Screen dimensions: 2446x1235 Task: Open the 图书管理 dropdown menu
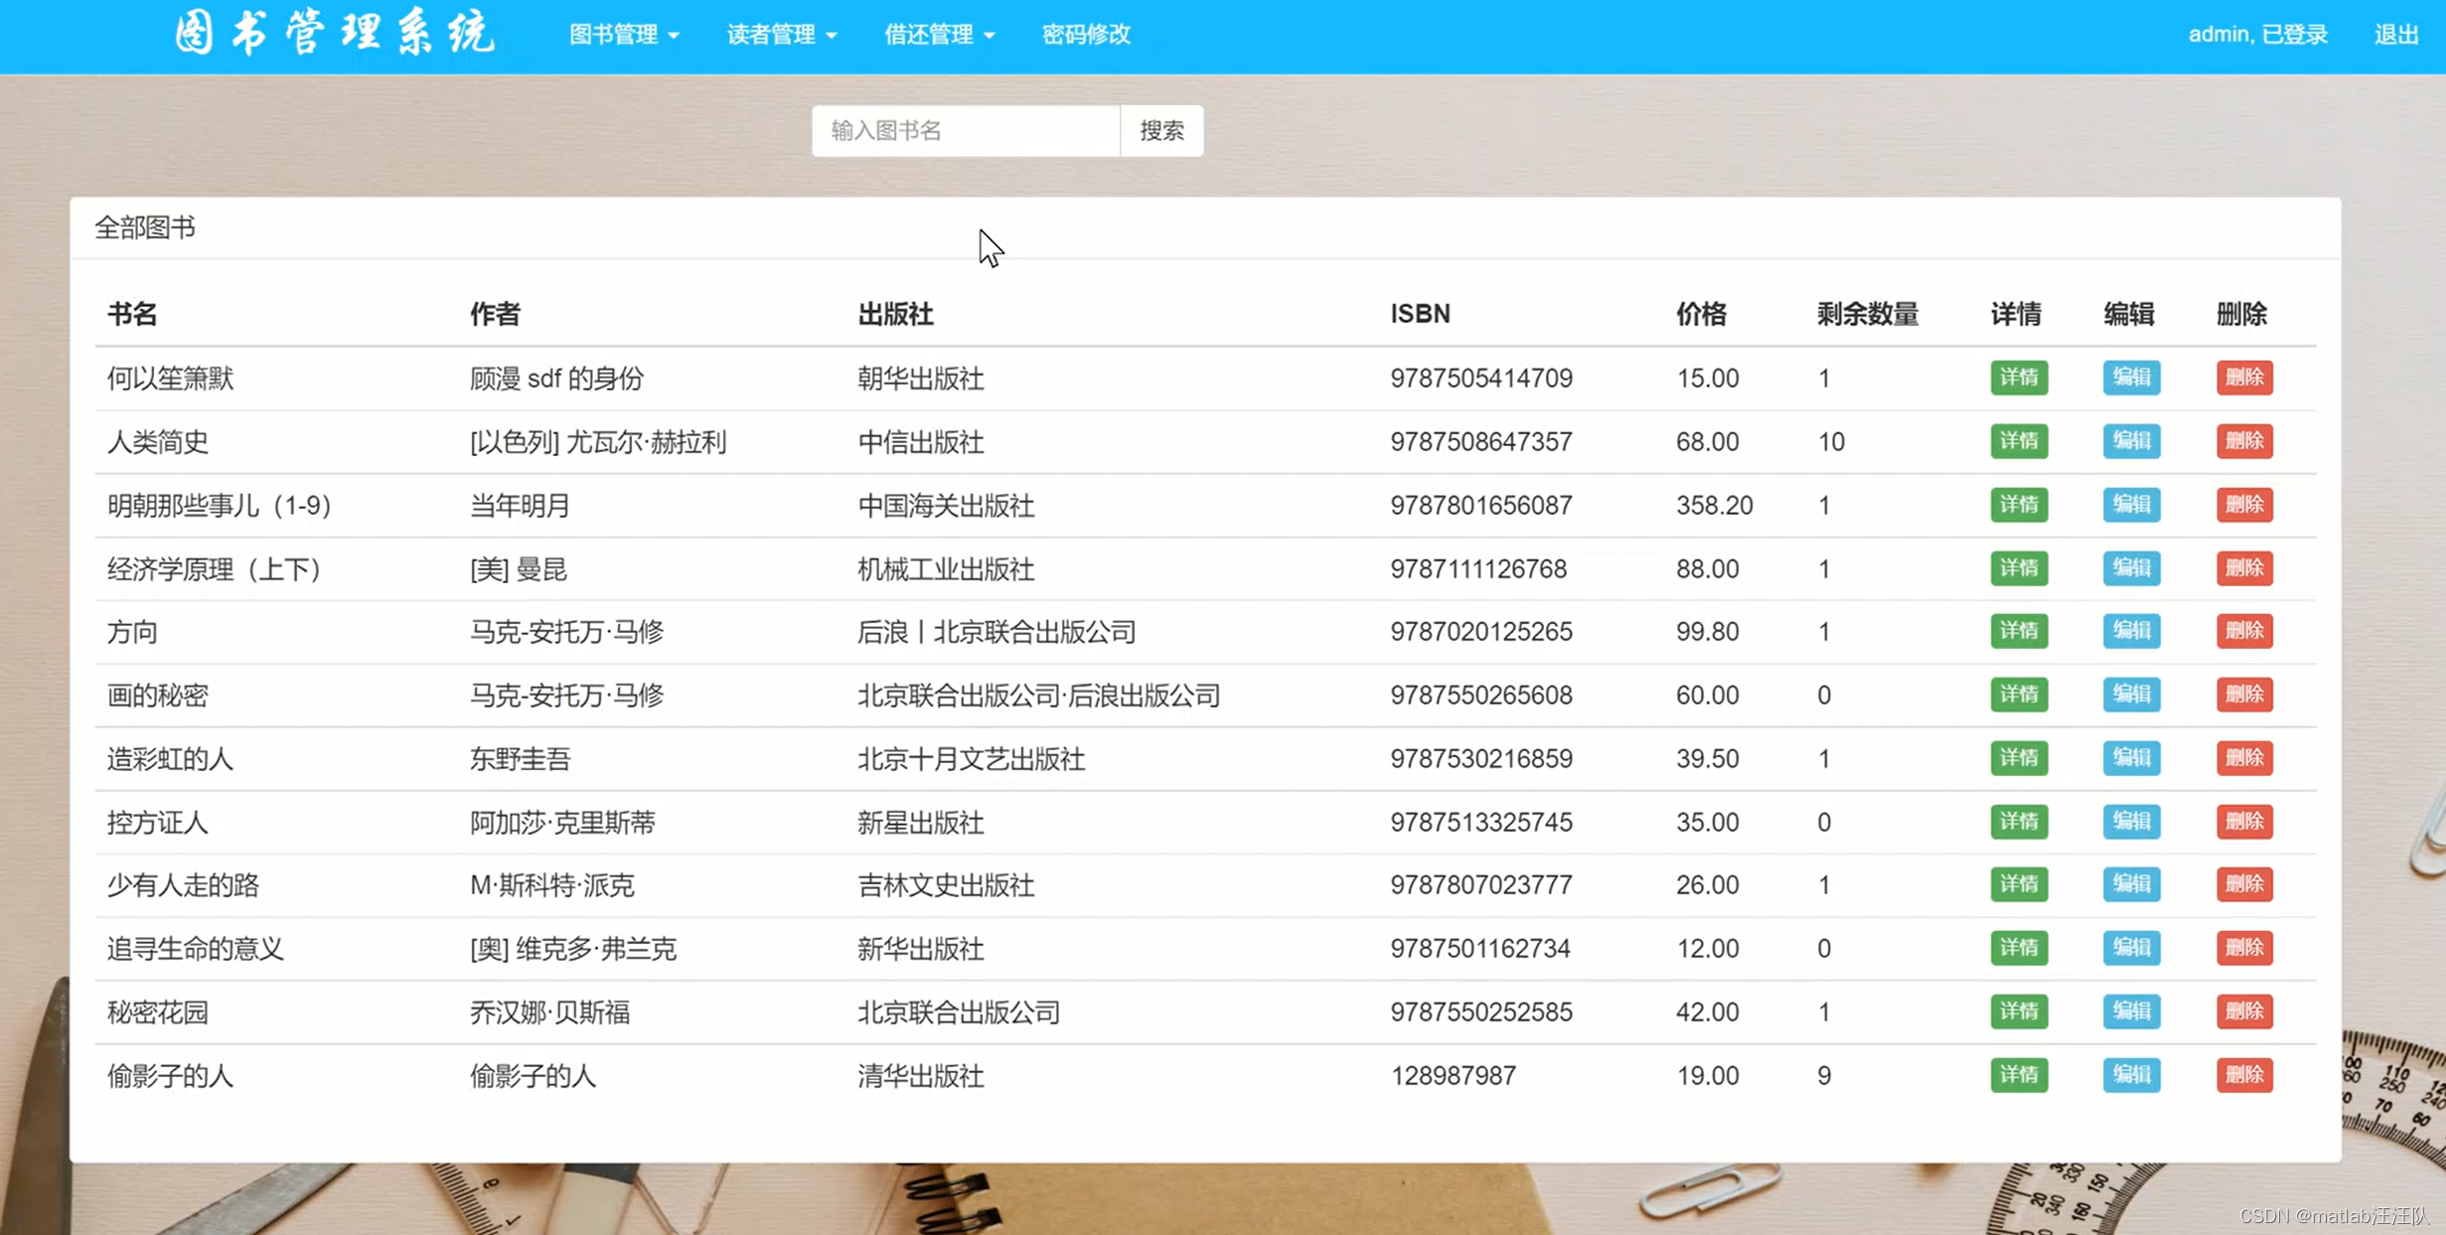tap(623, 34)
